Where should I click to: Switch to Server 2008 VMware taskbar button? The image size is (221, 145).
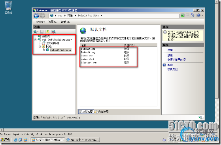pyautogui.click(x=48, y=140)
